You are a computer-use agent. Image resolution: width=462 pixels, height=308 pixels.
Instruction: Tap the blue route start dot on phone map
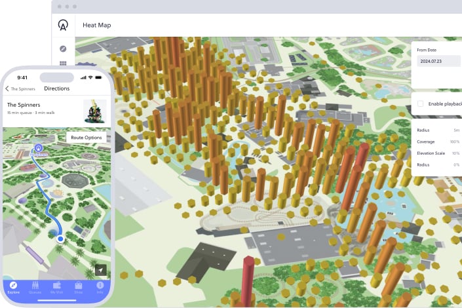60,239
